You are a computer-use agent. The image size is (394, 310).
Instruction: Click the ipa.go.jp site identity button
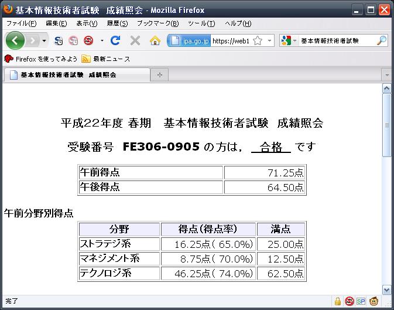[x=189, y=40]
